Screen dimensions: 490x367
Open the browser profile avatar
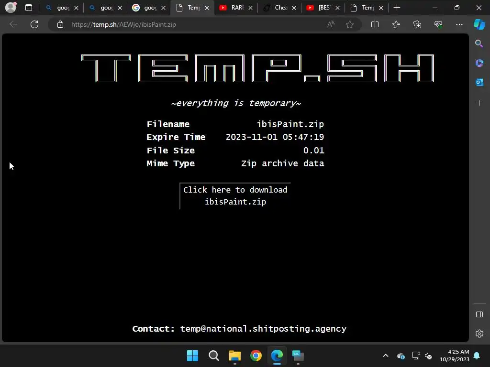11,8
